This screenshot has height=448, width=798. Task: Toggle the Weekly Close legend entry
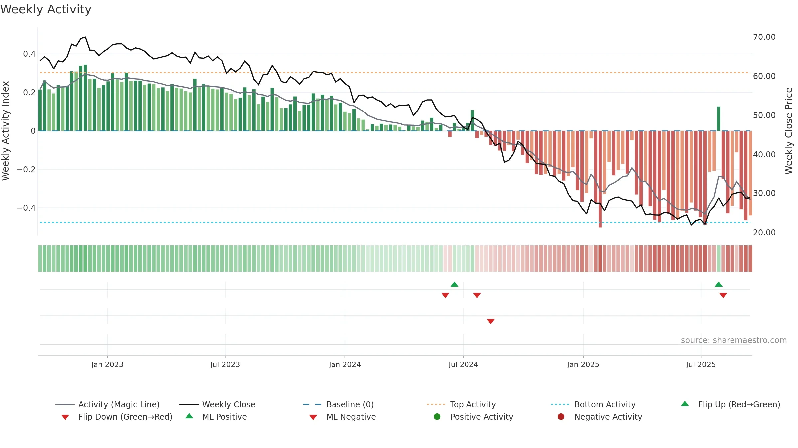pos(217,404)
